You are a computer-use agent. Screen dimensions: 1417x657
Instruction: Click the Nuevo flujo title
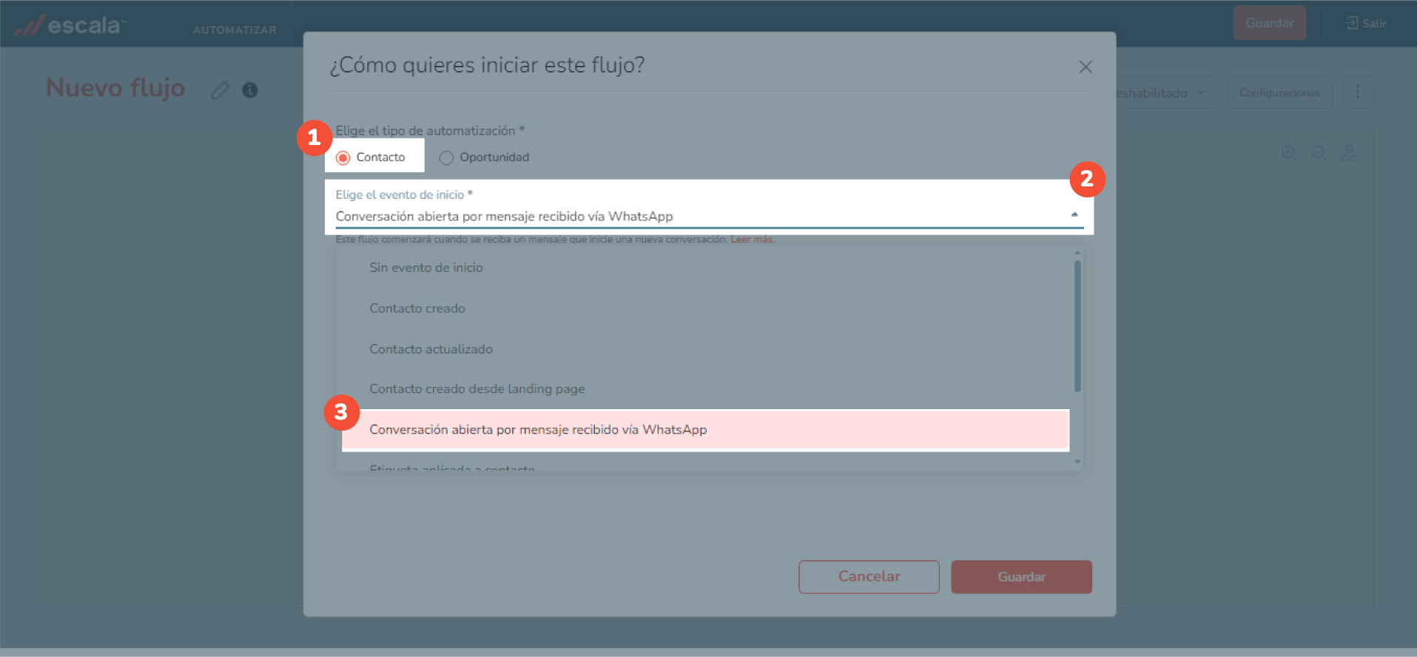tap(115, 88)
